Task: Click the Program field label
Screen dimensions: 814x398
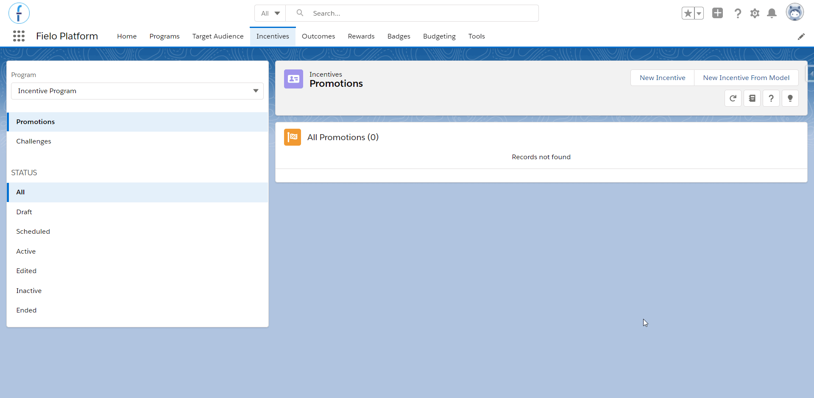Action: pos(24,75)
